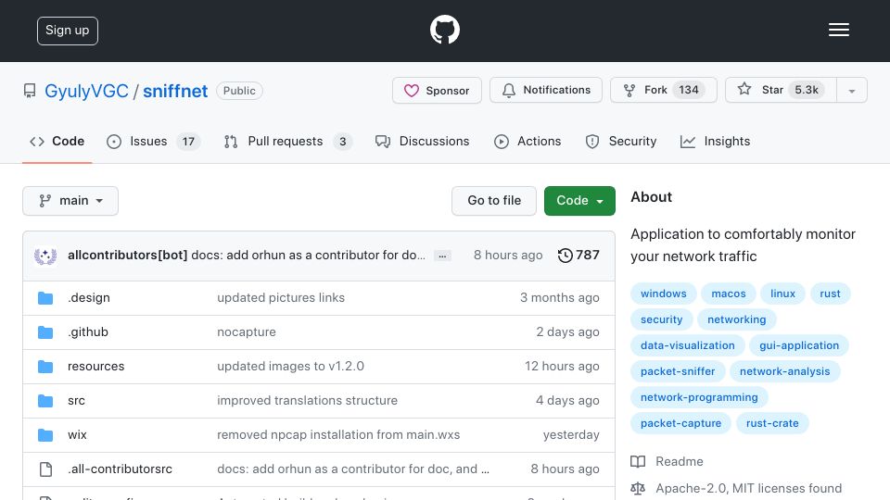Select the rust-crate topic tag
This screenshot has height=500, width=890.
pos(772,423)
